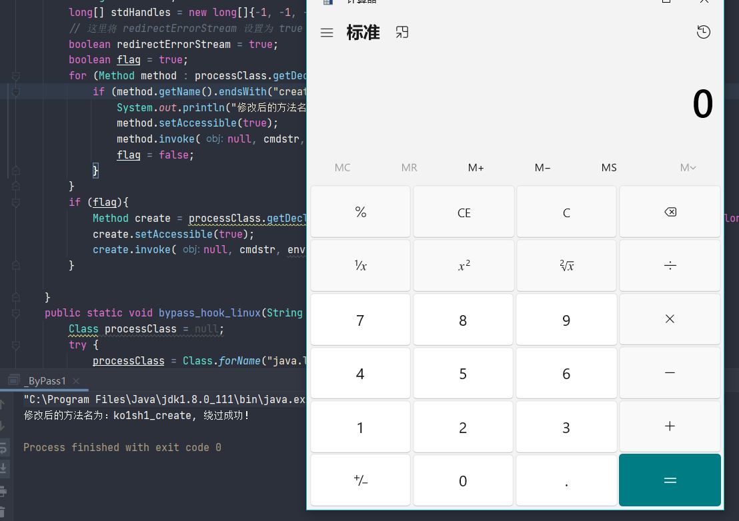The width and height of the screenshot is (739, 521).
Task: Open the calculator hamburger navigation menu
Action: tap(327, 33)
